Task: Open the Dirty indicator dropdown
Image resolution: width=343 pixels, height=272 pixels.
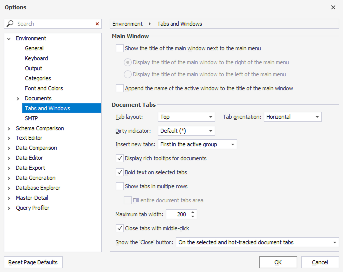Action: [x=186, y=131]
